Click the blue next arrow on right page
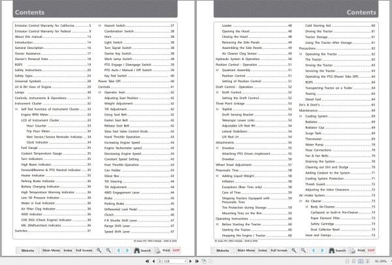The width and height of the screenshot is (392, 265). [323, 250]
